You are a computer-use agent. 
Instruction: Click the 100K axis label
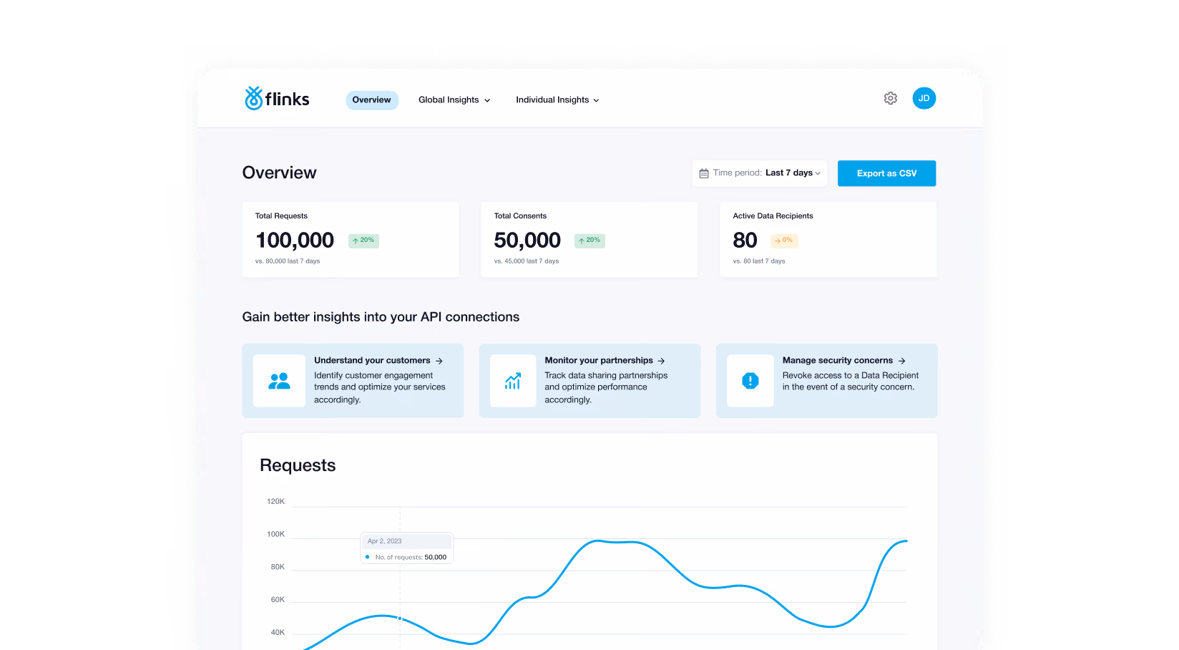point(275,535)
